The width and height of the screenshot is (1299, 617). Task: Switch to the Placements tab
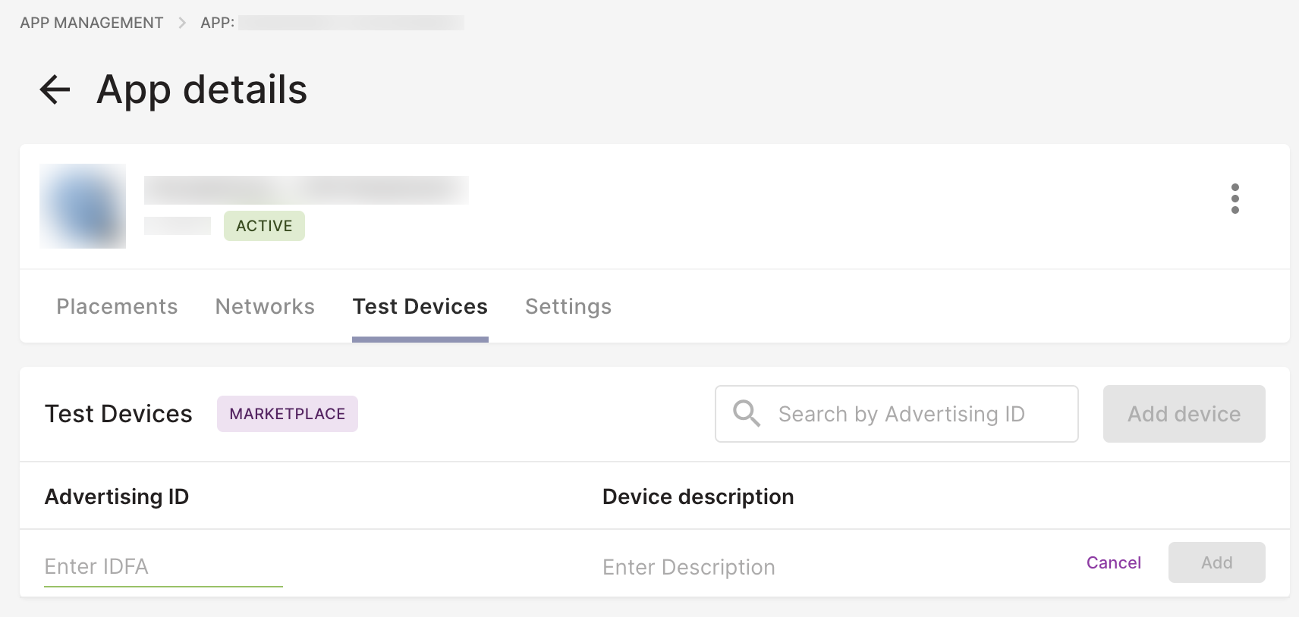pyautogui.click(x=116, y=306)
